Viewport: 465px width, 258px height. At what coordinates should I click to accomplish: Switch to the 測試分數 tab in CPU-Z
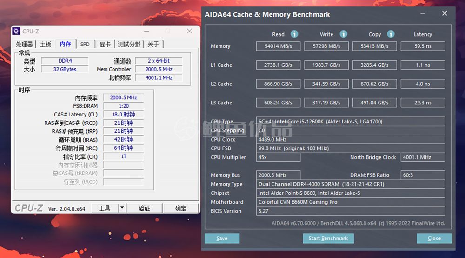tap(129, 45)
